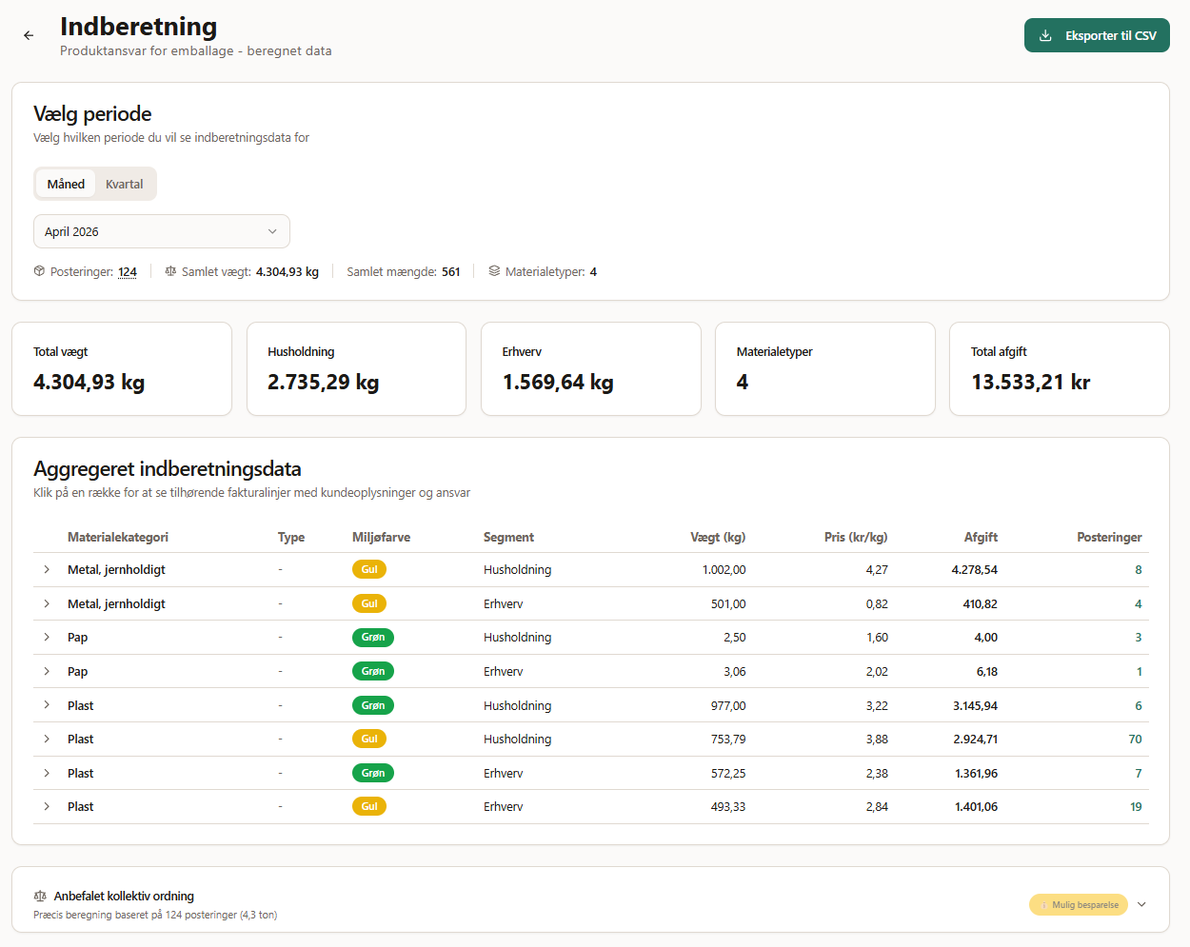The width and height of the screenshot is (1190, 947).
Task: Expand the Pap Husholdning row
Action: tap(47, 637)
